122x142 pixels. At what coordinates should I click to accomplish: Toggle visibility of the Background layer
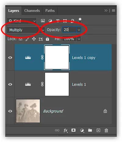click(x=10, y=111)
